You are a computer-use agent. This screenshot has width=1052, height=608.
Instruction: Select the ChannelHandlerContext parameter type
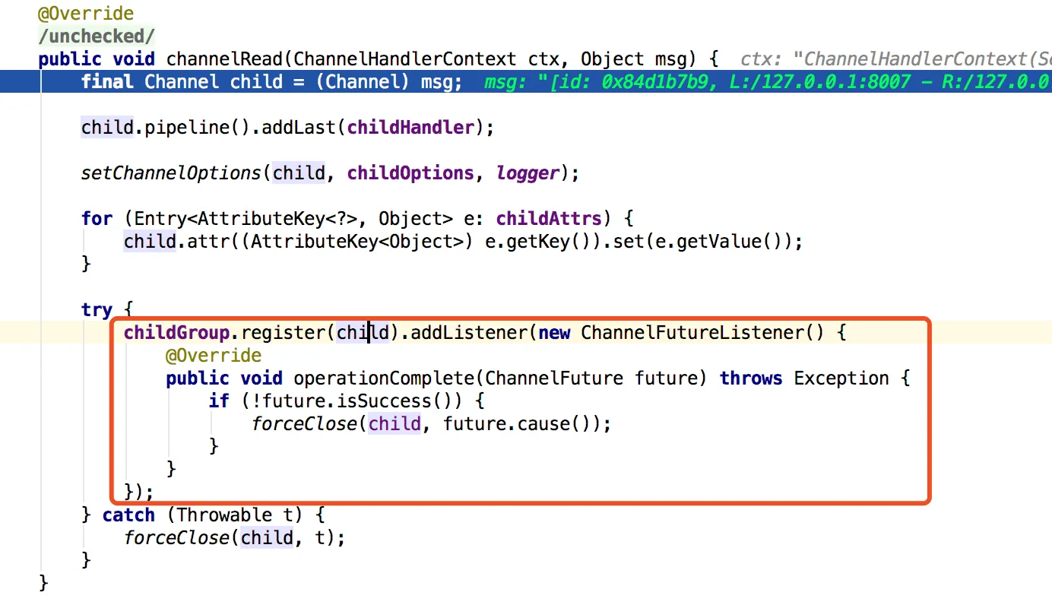point(405,59)
